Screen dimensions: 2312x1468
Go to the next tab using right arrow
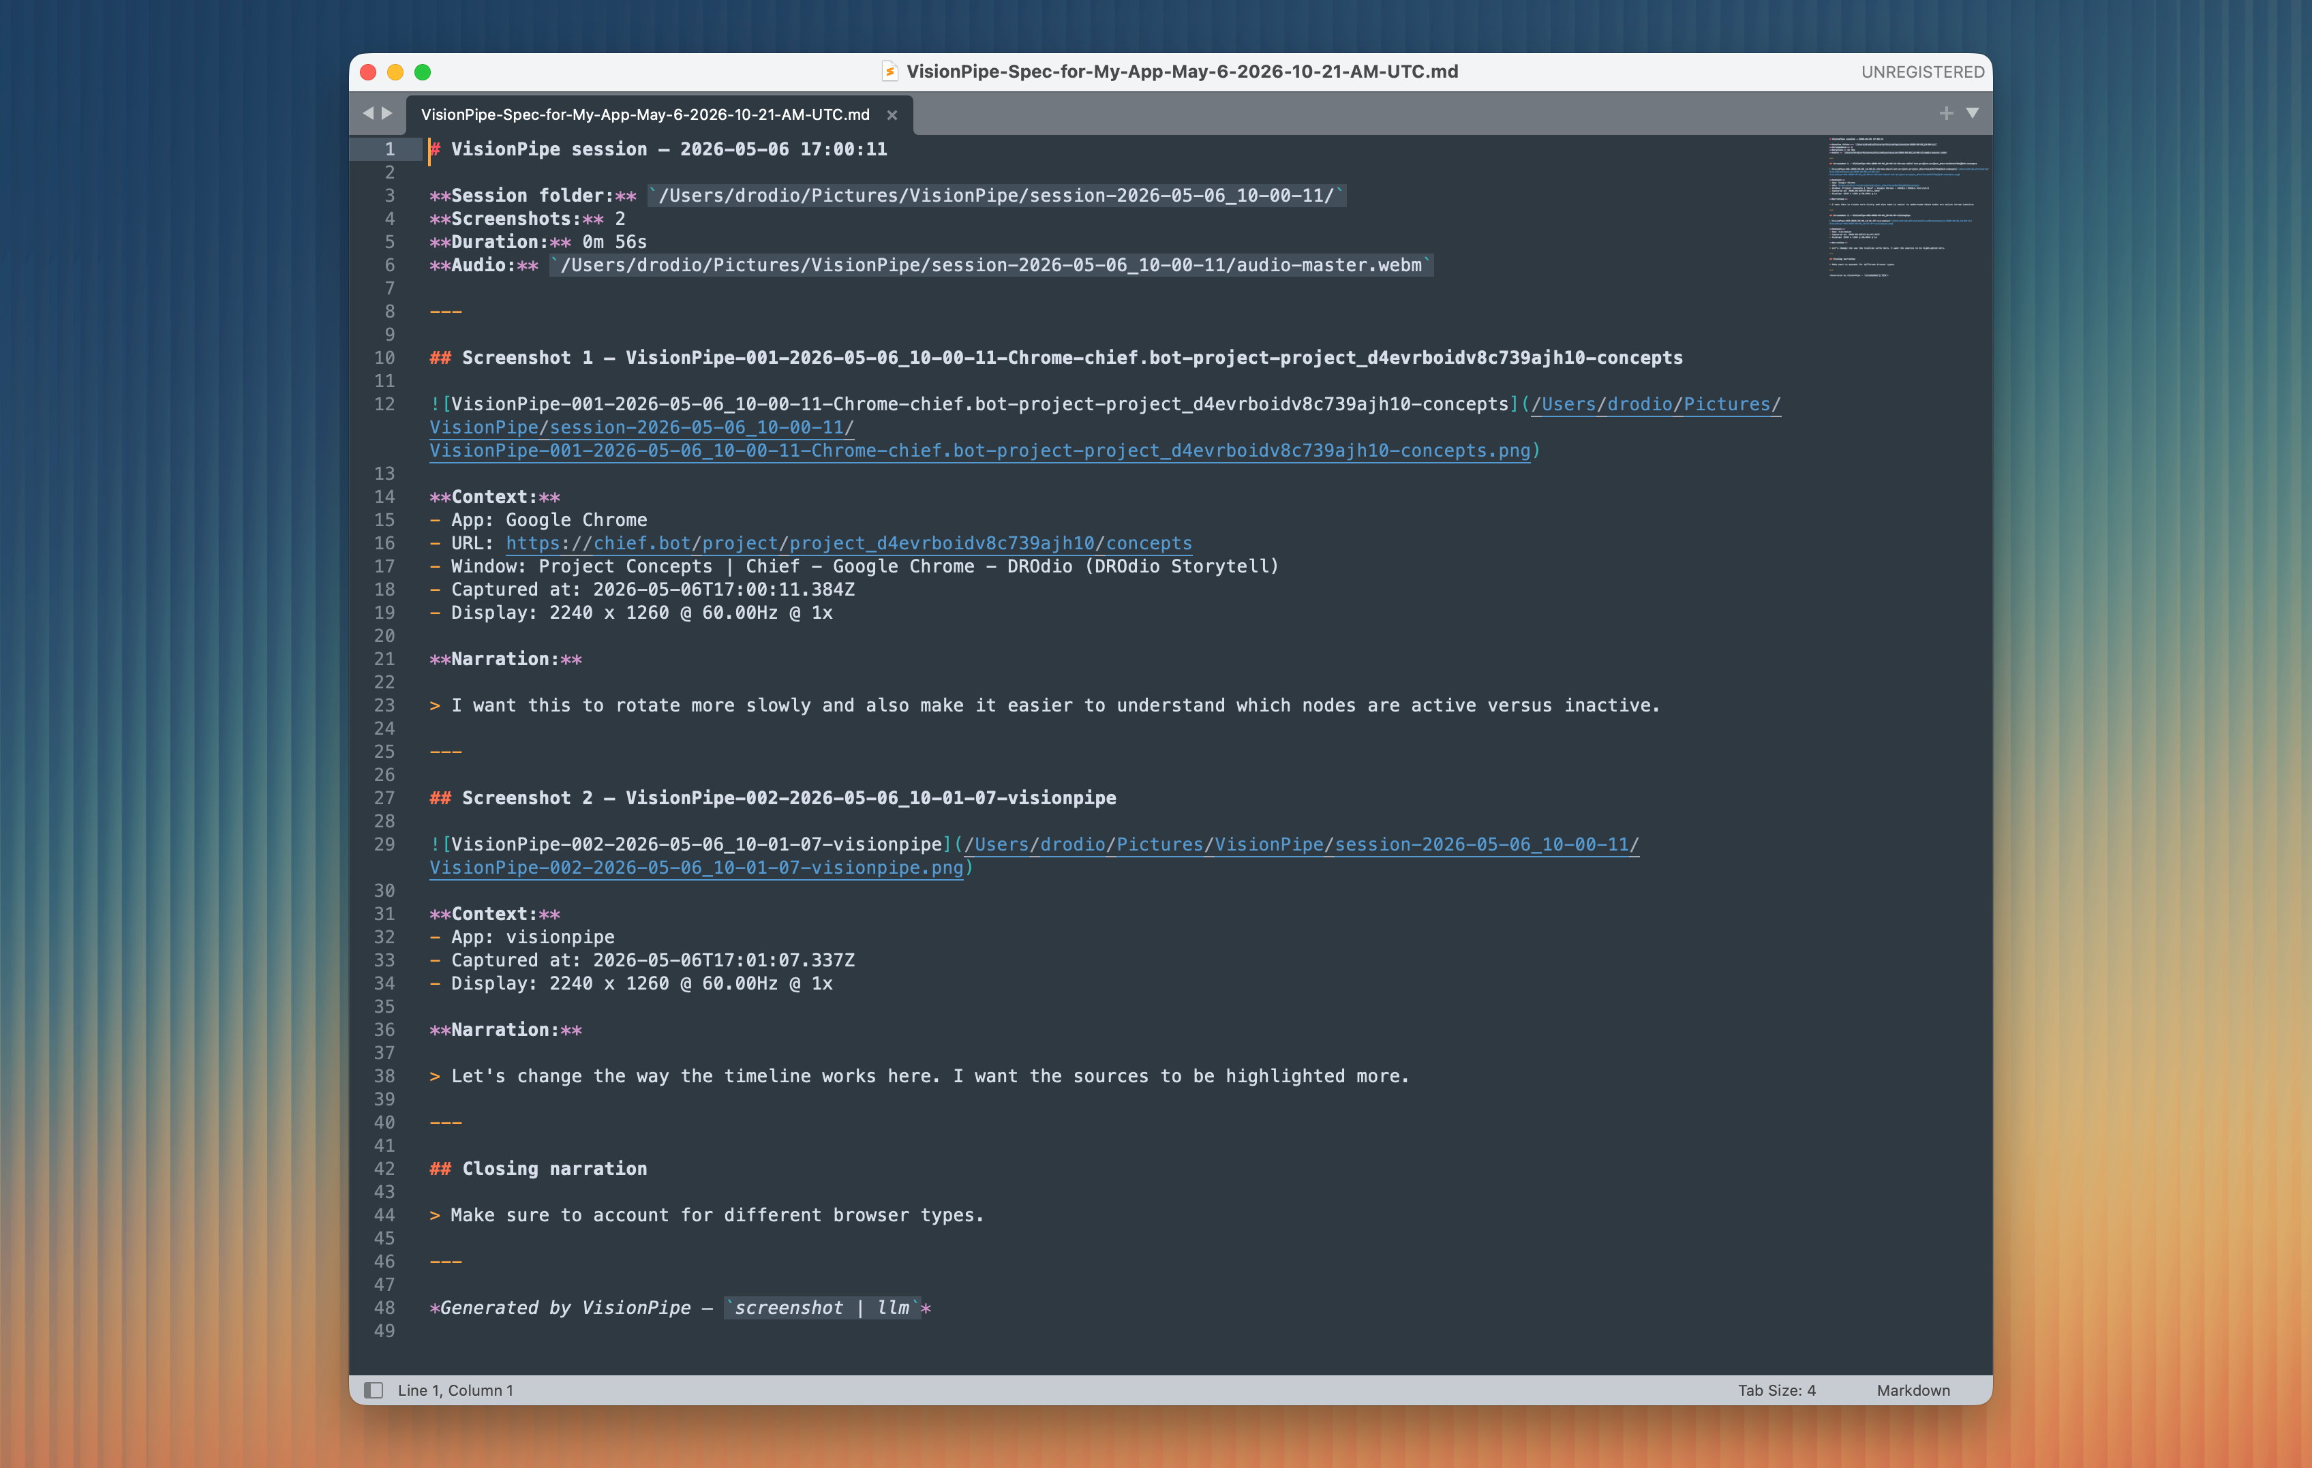point(387,113)
